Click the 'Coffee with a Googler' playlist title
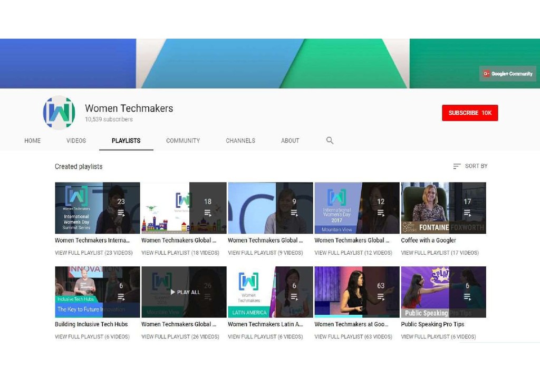 428,240
